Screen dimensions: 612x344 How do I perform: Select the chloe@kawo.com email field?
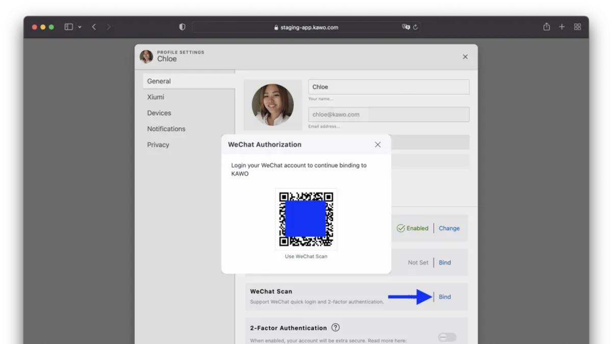(389, 114)
